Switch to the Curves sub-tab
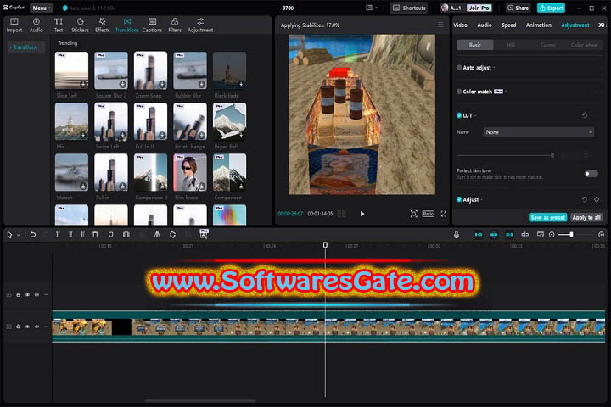611x407 pixels. click(547, 45)
